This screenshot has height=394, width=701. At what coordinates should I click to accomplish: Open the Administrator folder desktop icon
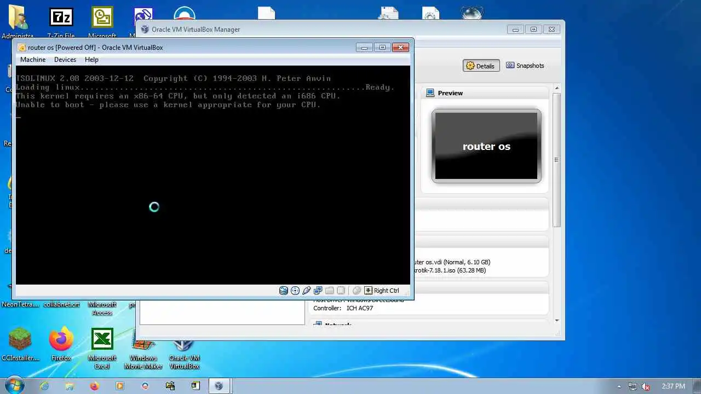(x=18, y=22)
